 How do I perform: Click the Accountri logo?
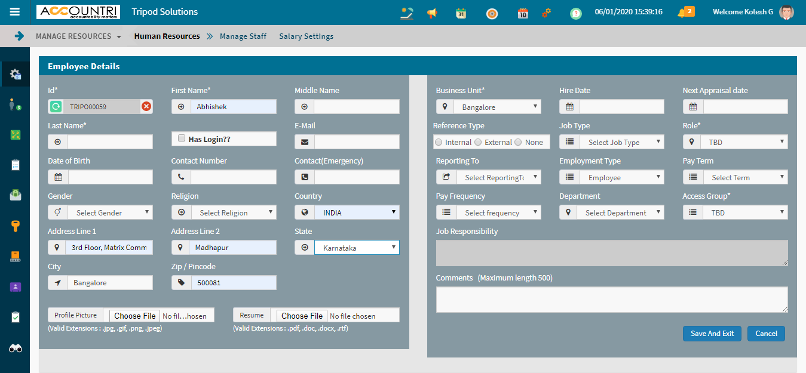[x=78, y=12]
